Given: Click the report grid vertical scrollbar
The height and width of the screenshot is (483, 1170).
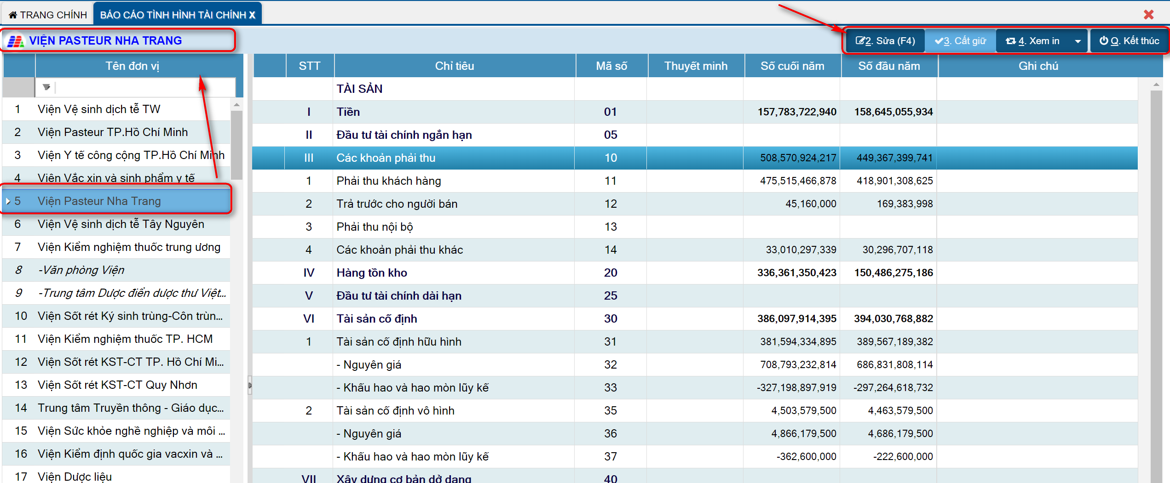Looking at the screenshot, I should 1156,276.
